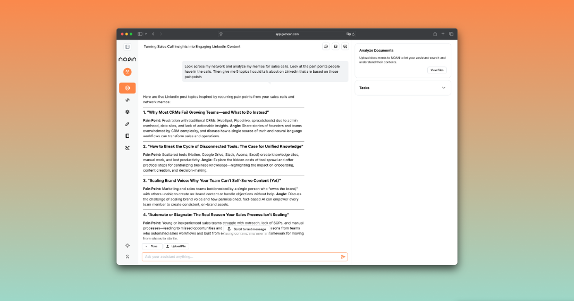Collapse the NOAN sidebar panel icon
This screenshot has height=301, width=574.
pos(127,47)
